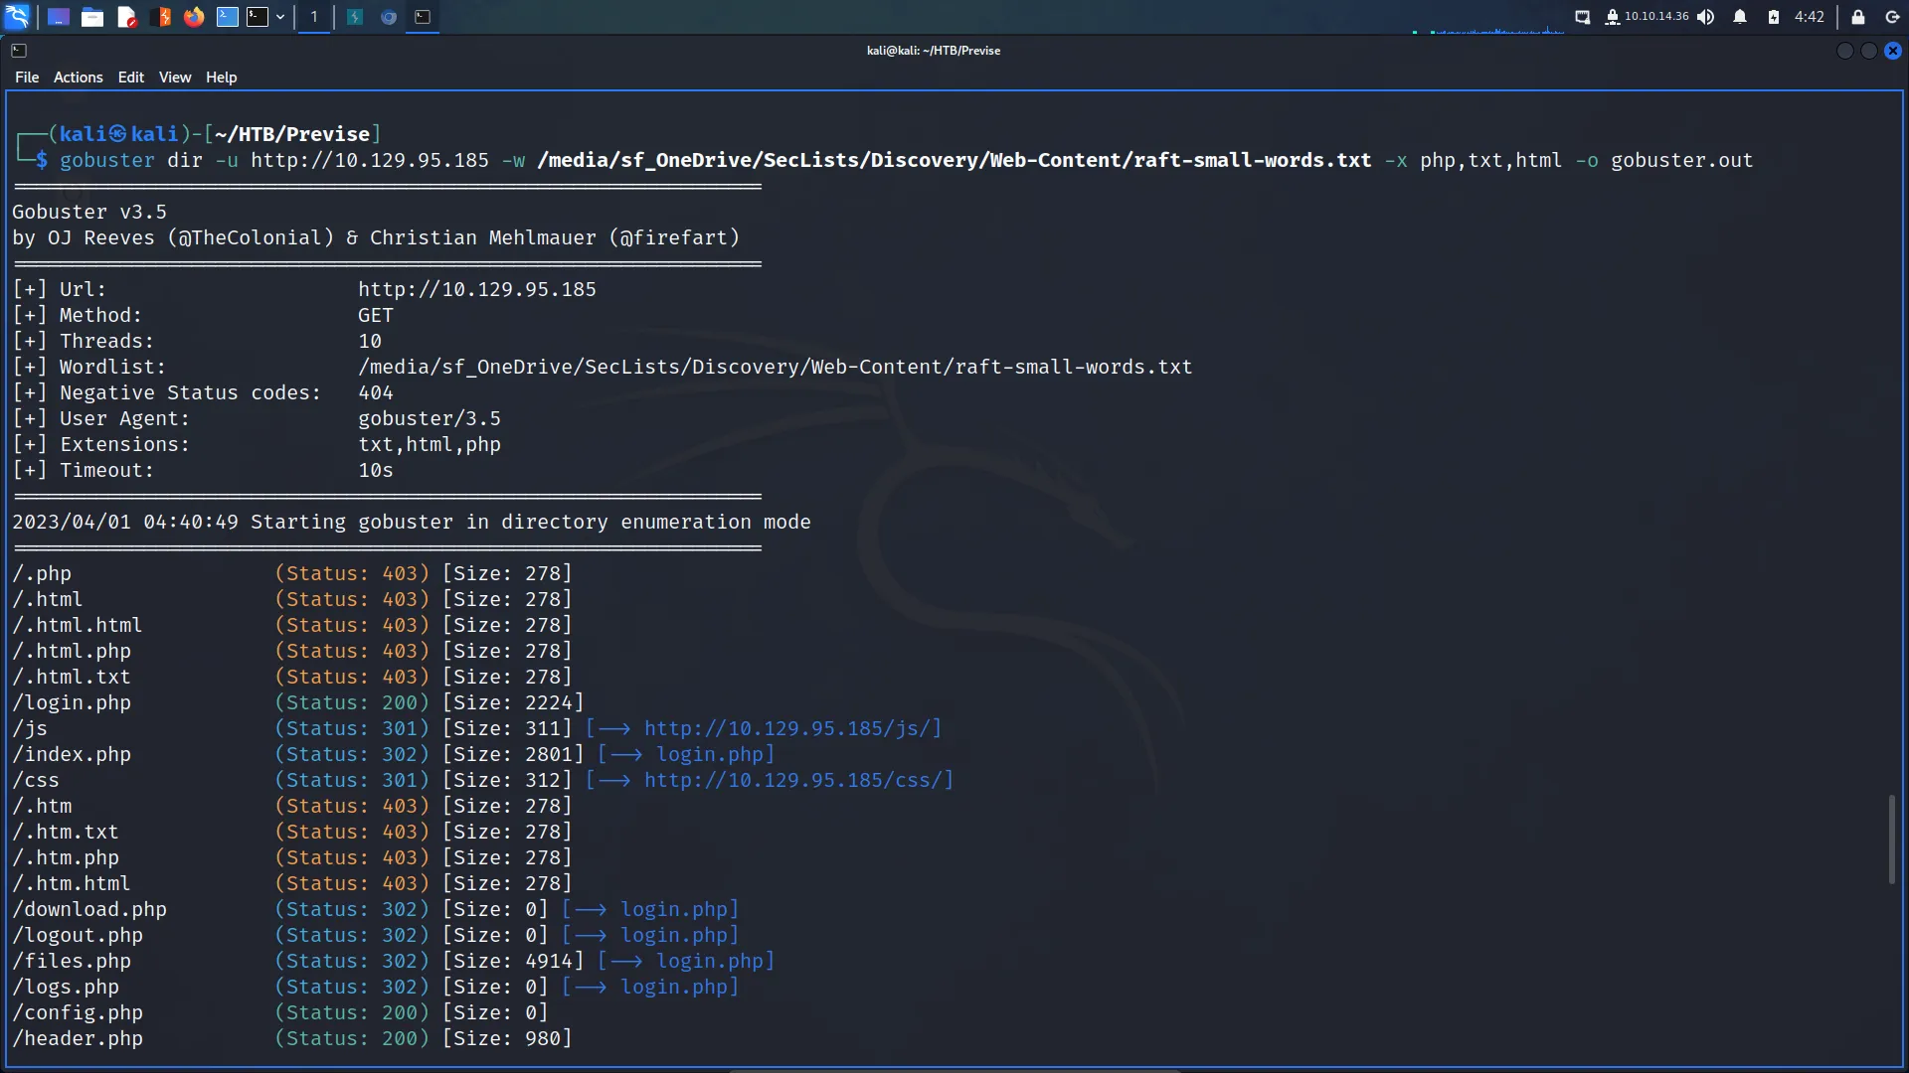Click the Url value http://10.129.95.185
1909x1073 pixels.
(477, 289)
